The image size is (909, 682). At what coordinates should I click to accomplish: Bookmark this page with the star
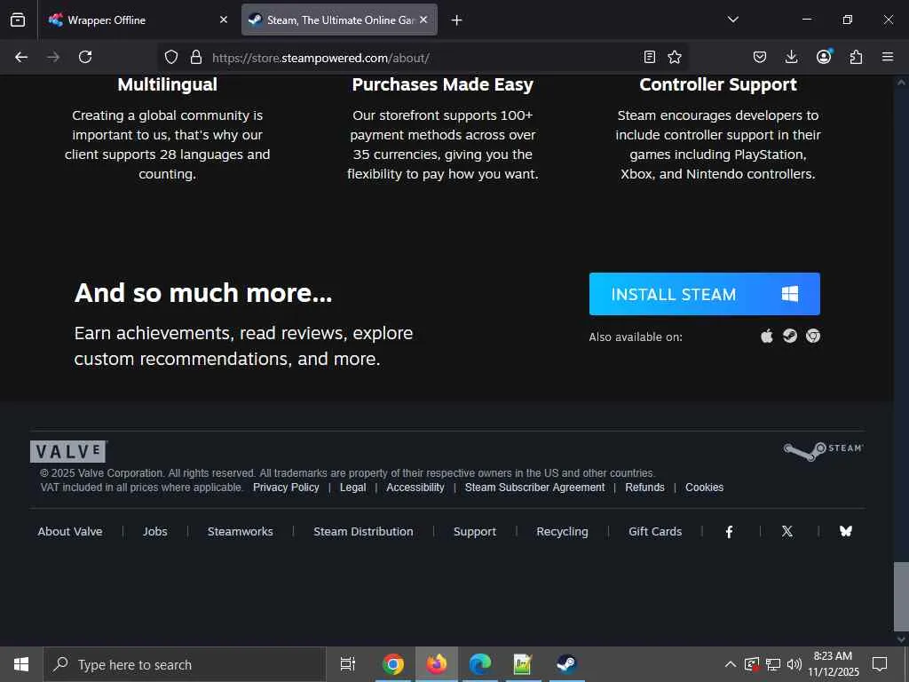pos(675,57)
